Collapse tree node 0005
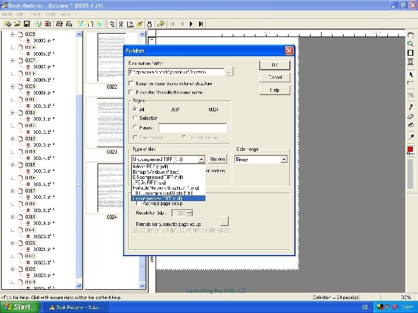Screen dimensions: 418x313 coord(13,34)
